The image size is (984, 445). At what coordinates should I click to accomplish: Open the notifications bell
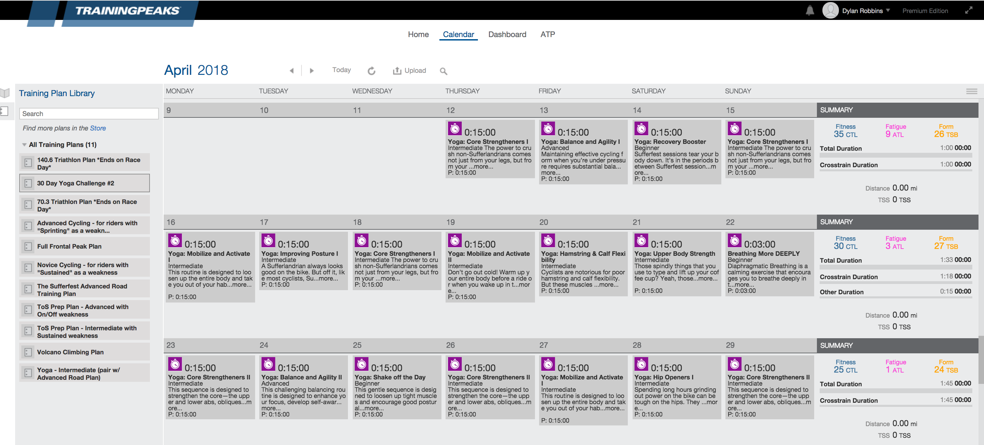(x=809, y=11)
